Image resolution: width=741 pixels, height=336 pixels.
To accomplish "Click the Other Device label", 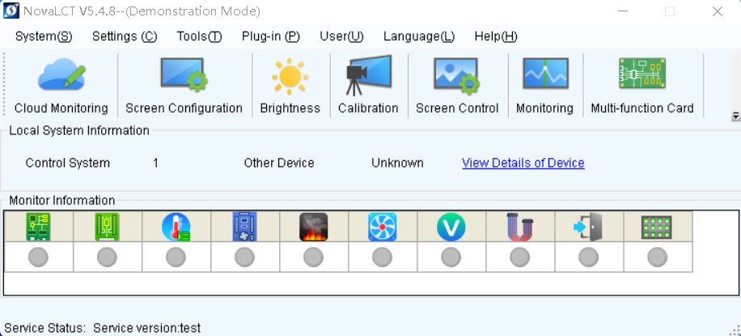I will 279,163.
